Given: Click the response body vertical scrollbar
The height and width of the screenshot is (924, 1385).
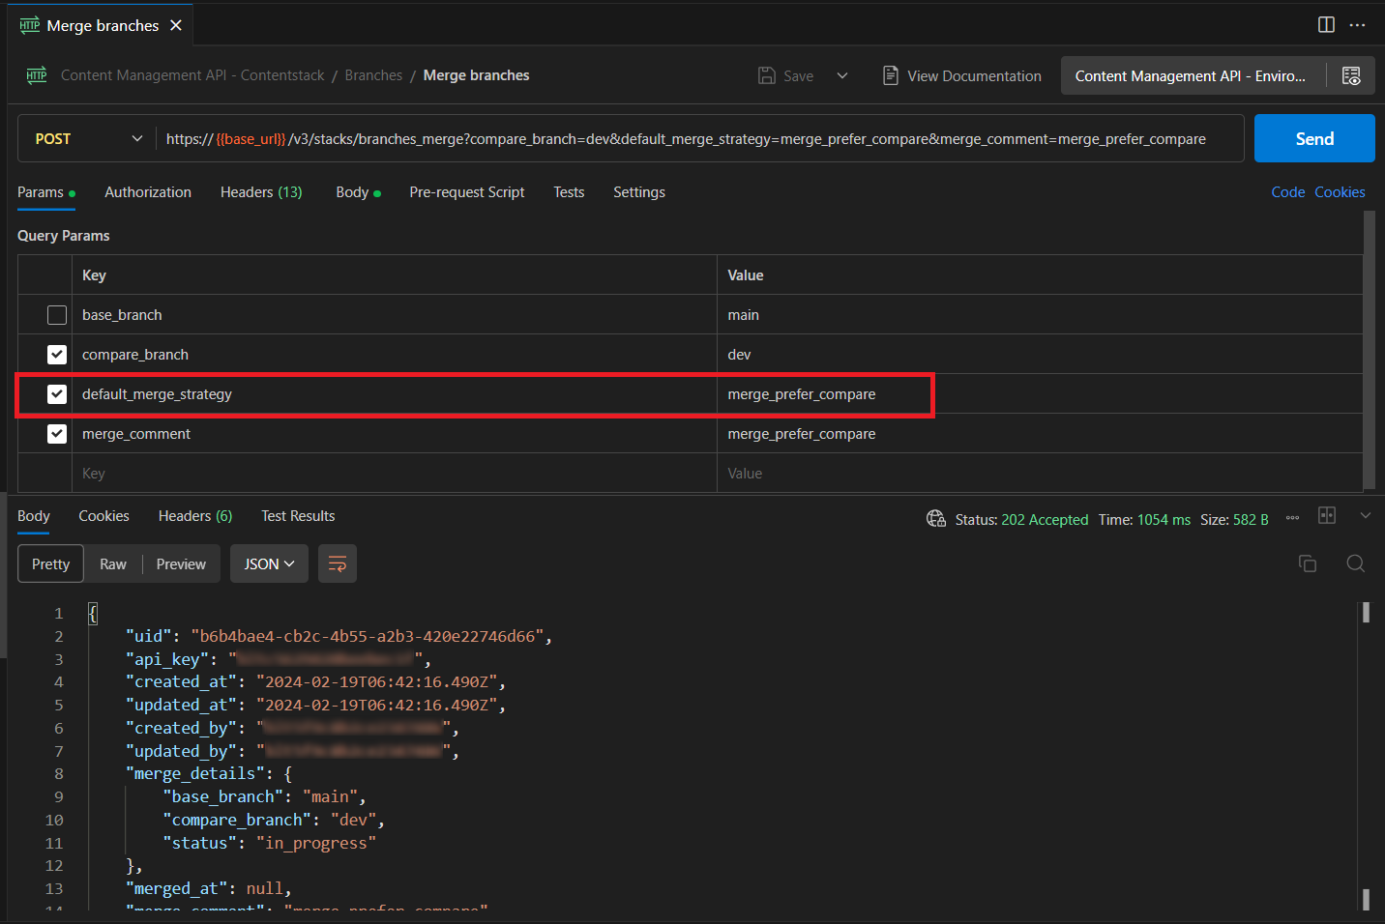Looking at the screenshot, I should coord(1366,756).
